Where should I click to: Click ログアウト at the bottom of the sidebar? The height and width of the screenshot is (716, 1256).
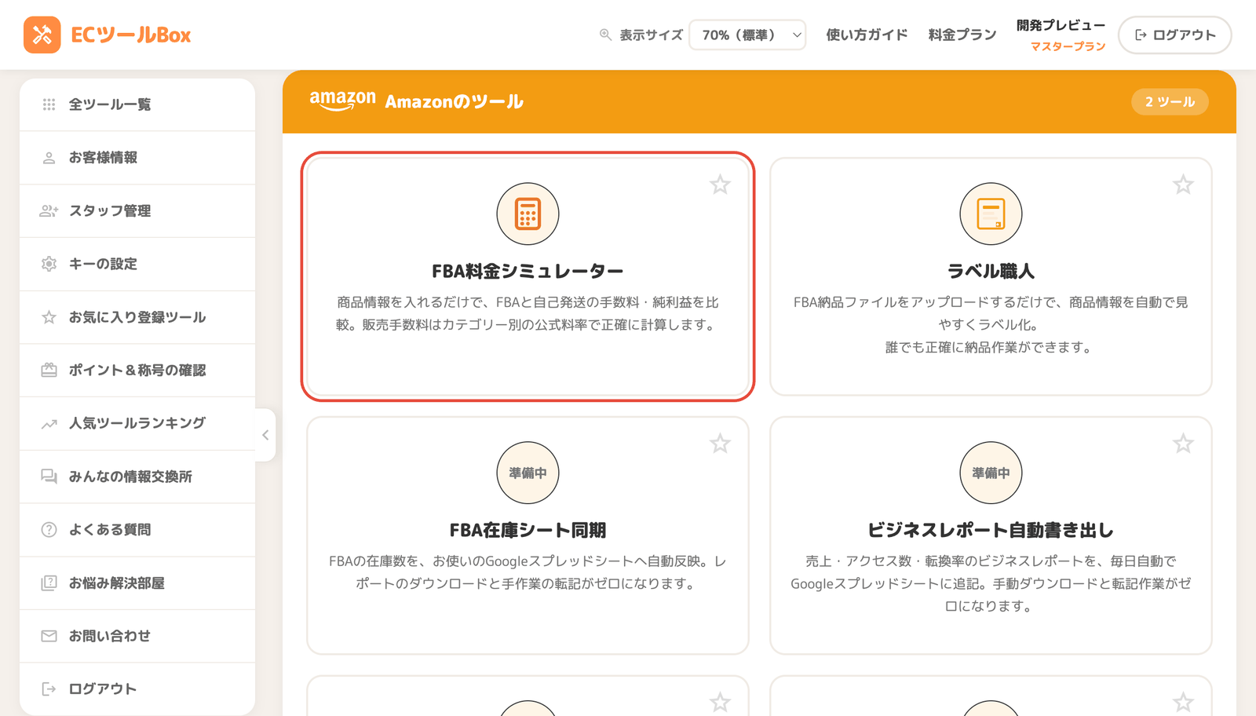pos(137,689)
